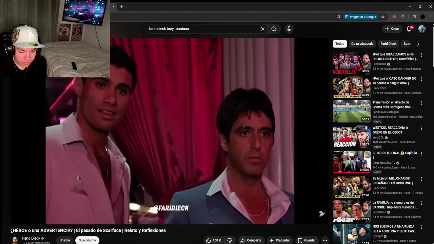This screenshot has width=434, height=244.
Task: Click the Suscribirme button
Action: [87, 240]
